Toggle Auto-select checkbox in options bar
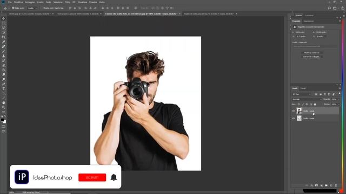The height and width of the screenshot is (194, 346). click(13, 8)
